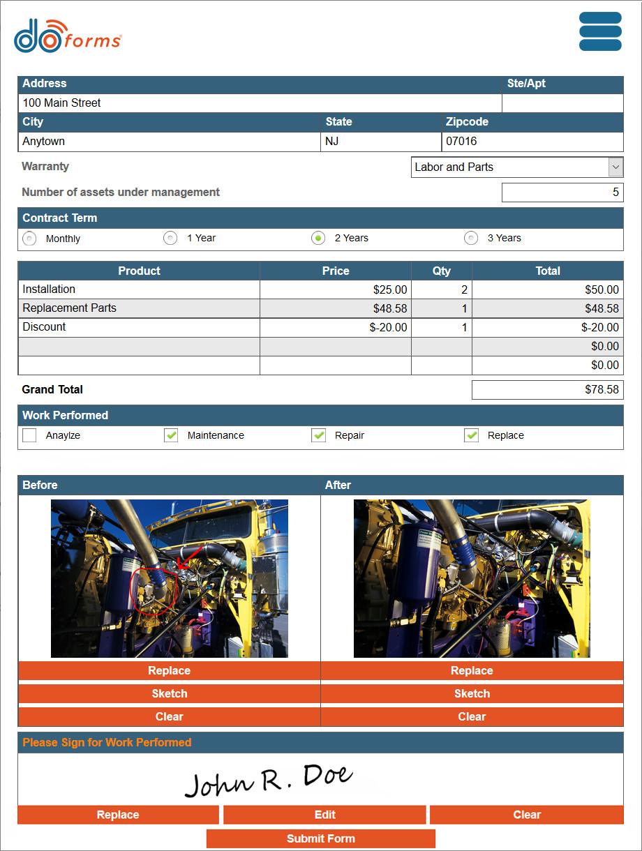Replace the Before photo
This screenshot has height=851, width=642.
(169, 671)
